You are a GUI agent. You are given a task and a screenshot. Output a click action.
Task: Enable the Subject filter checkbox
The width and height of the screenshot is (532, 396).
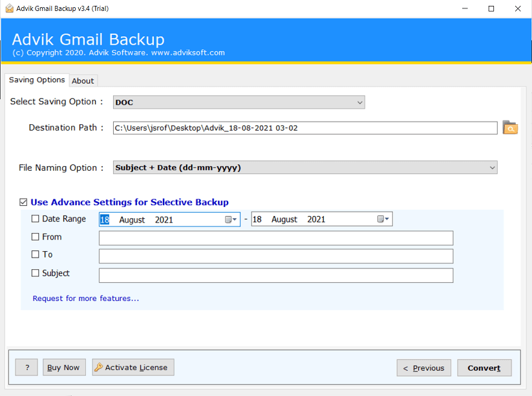36,273
